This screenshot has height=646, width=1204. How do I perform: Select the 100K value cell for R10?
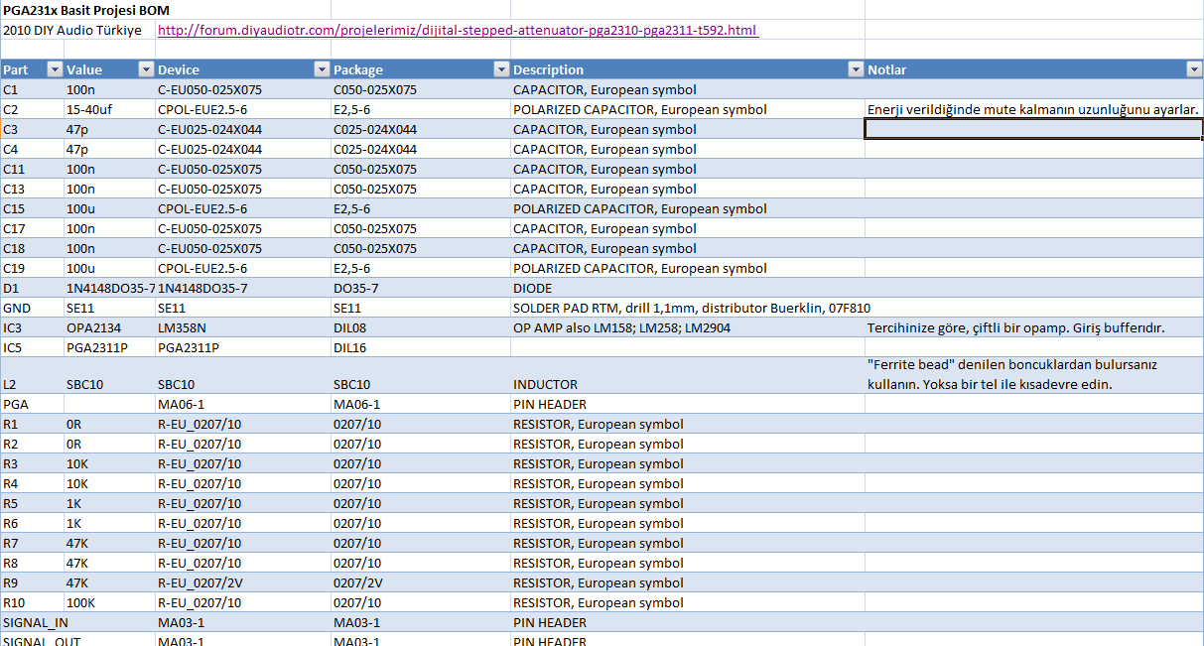tap(84, 602)
